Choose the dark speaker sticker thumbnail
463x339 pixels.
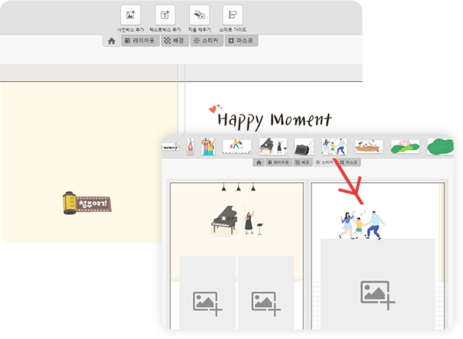click(x=304, y=146)
